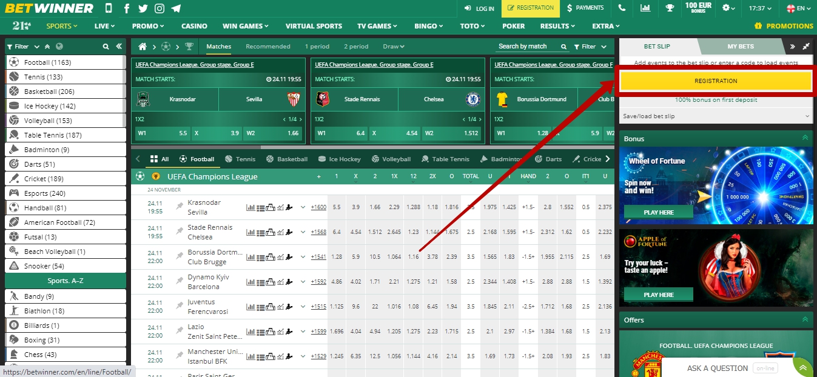The image size is (817, 377).
Task: Open the PROMOTIONS gift link
Action: point(784,26)
